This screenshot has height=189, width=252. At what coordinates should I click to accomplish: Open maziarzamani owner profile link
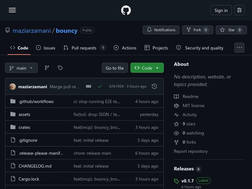[32, 31]
